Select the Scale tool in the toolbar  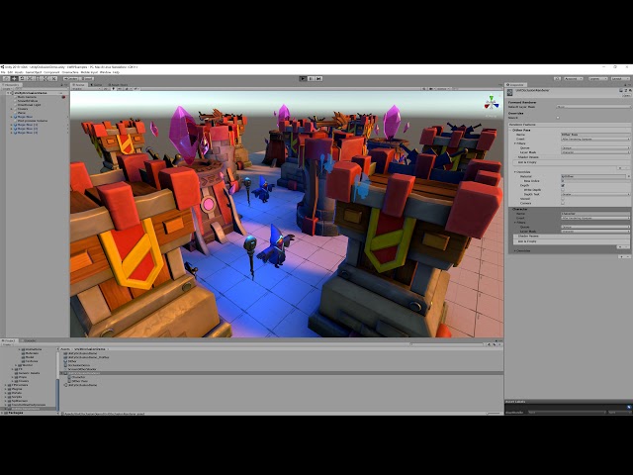[x=30, y=79]
